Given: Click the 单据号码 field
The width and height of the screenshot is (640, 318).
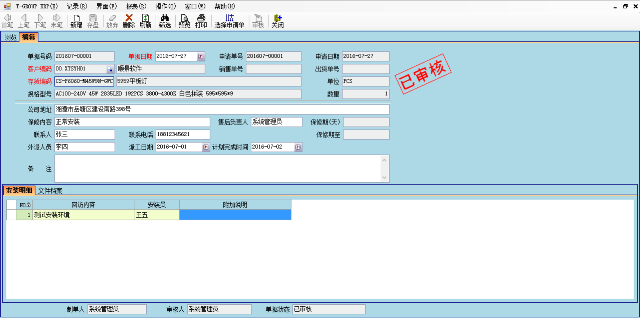Looking at the screenshot, I should 84,56.
